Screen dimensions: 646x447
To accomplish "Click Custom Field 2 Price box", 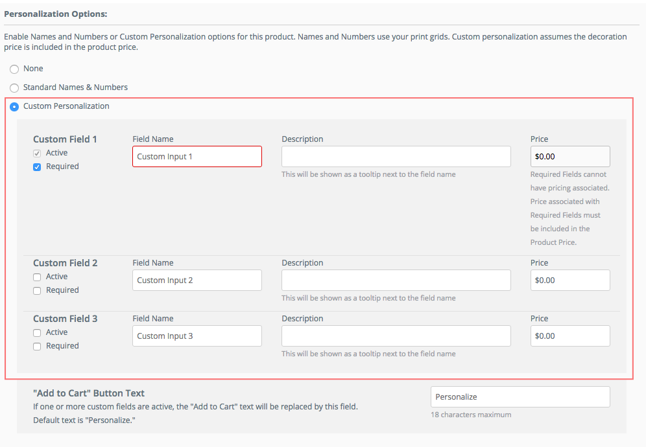I will pos(570,281).
